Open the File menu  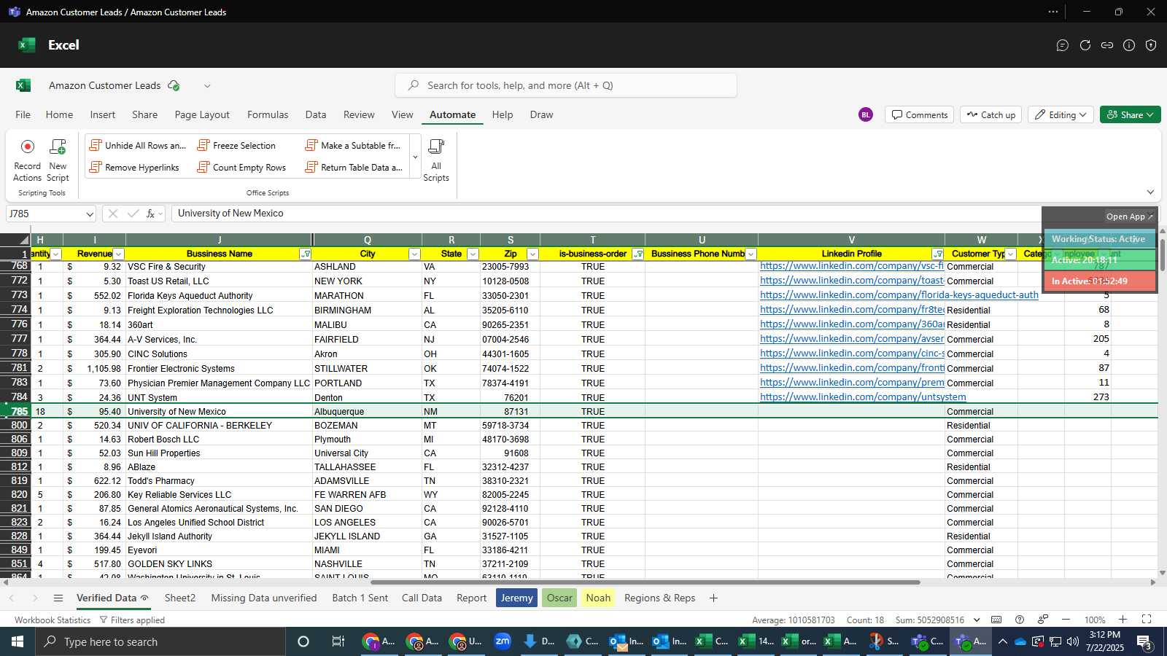(x=23, y=114)
